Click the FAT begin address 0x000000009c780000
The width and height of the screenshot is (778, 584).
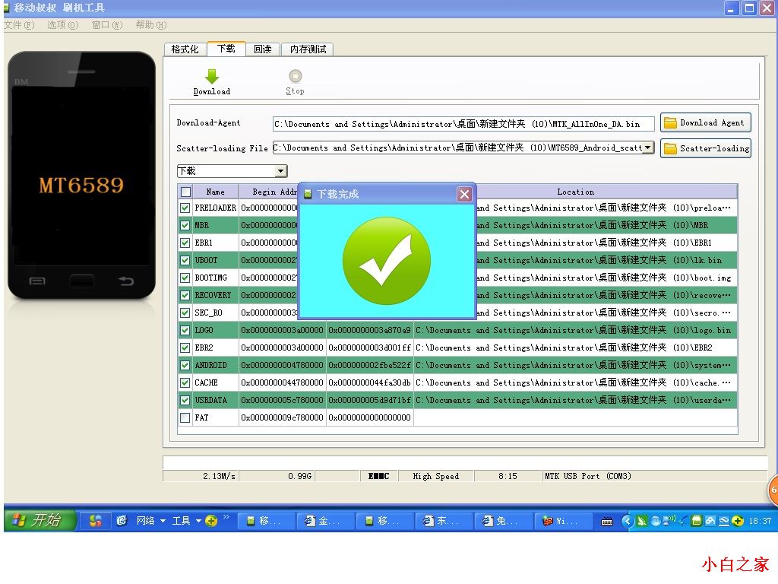pyautogui.click(x=282, y=417)
